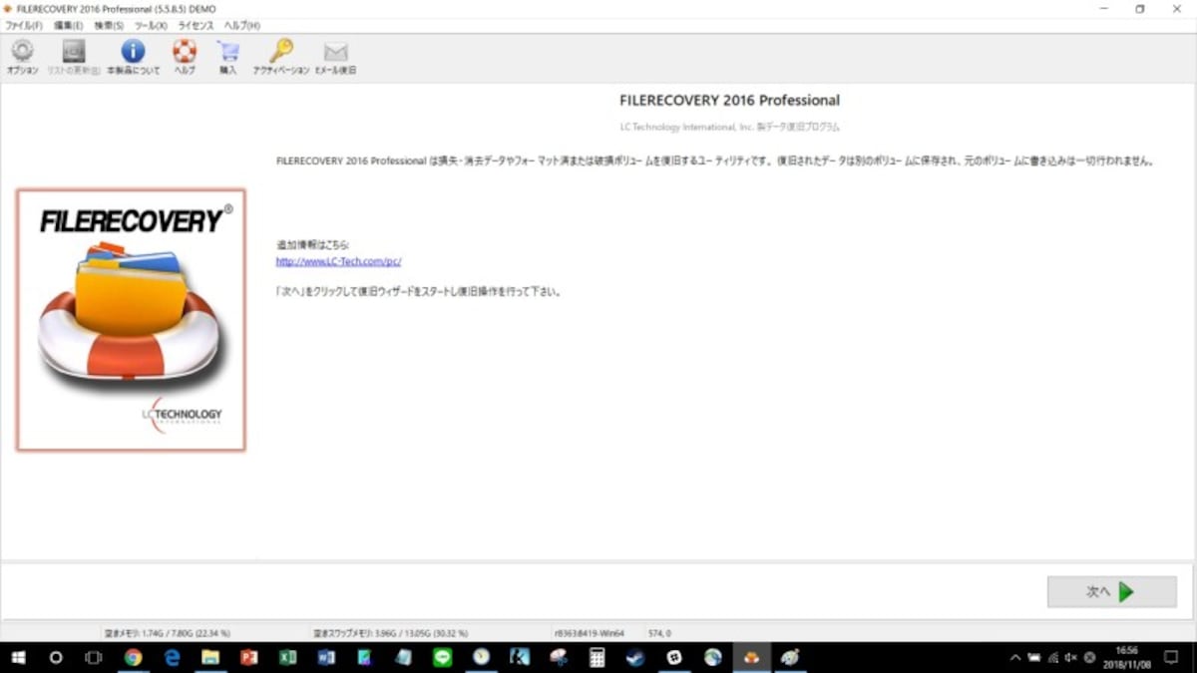Click the 16:56 taskbar clock
Image resolution: width=1197 pixels, height=673 pixels.
pyautogui.click(x=1125, y=658)
